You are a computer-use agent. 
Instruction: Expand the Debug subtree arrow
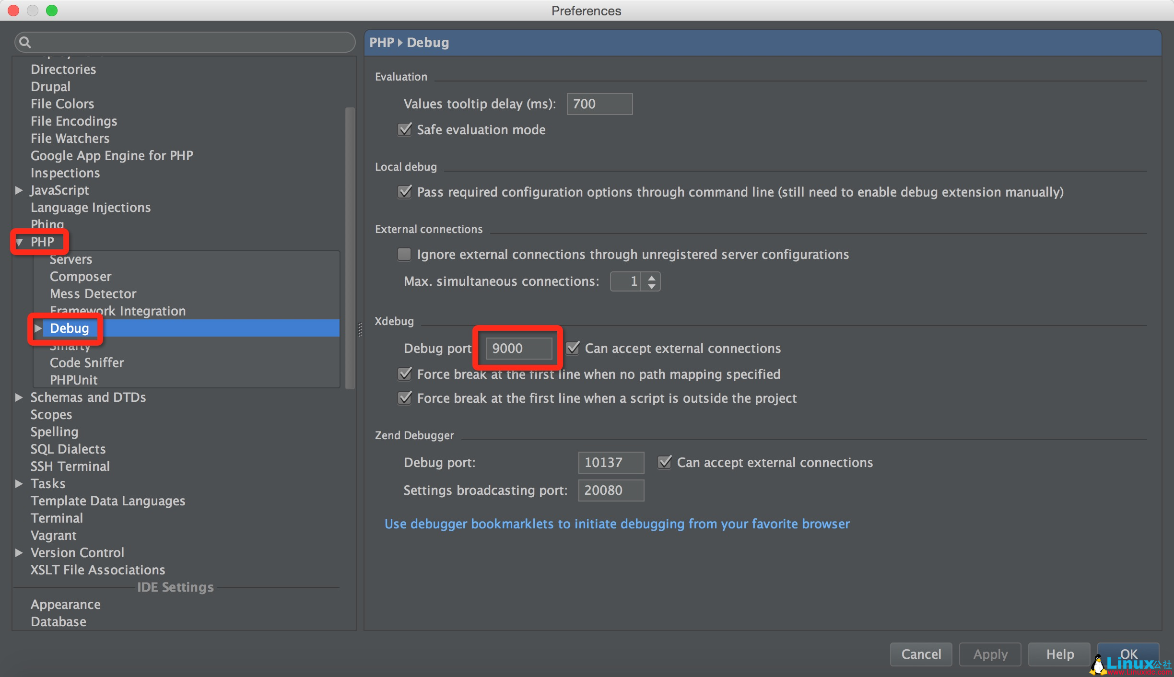tap(38, 328)
